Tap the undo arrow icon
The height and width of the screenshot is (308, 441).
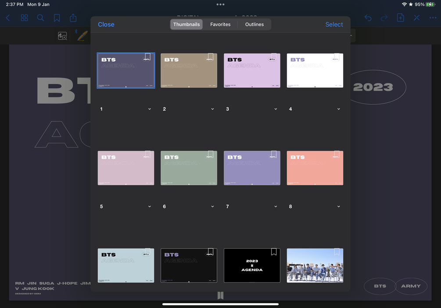coord(368,18)
